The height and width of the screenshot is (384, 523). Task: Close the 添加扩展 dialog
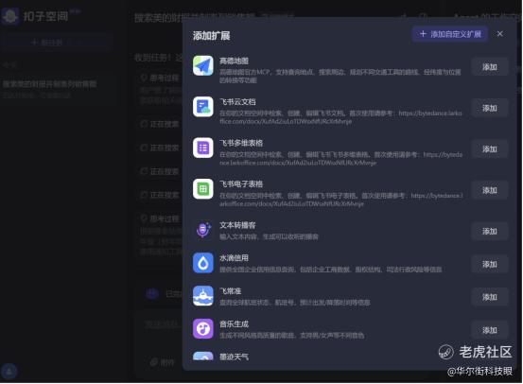click(499, 34)
